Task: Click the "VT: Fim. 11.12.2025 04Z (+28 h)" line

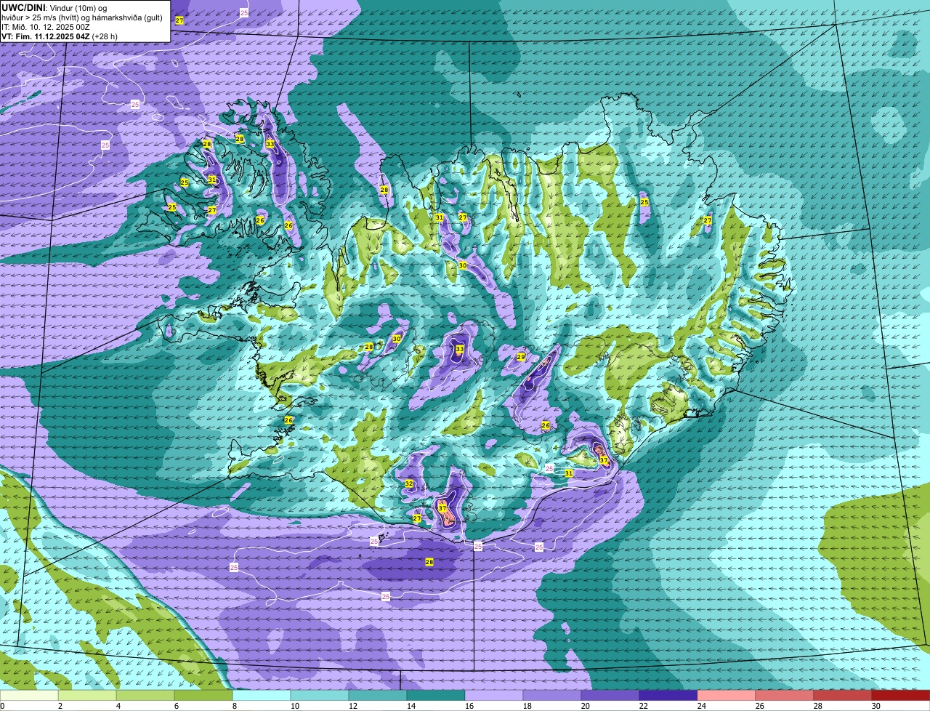Action: 60,36
